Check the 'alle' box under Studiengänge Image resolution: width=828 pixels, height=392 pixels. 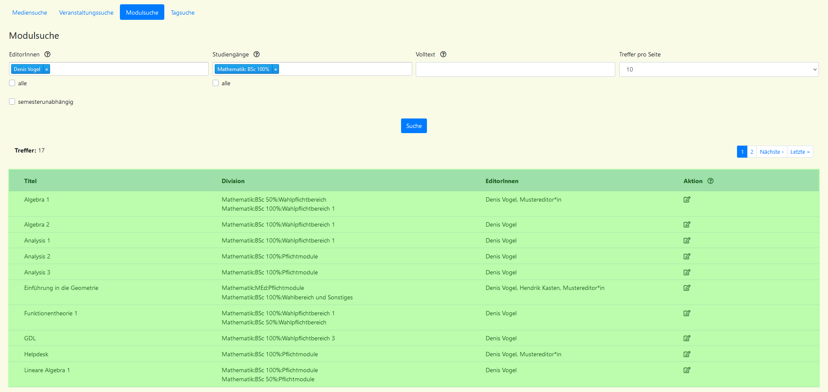point(216,83)
